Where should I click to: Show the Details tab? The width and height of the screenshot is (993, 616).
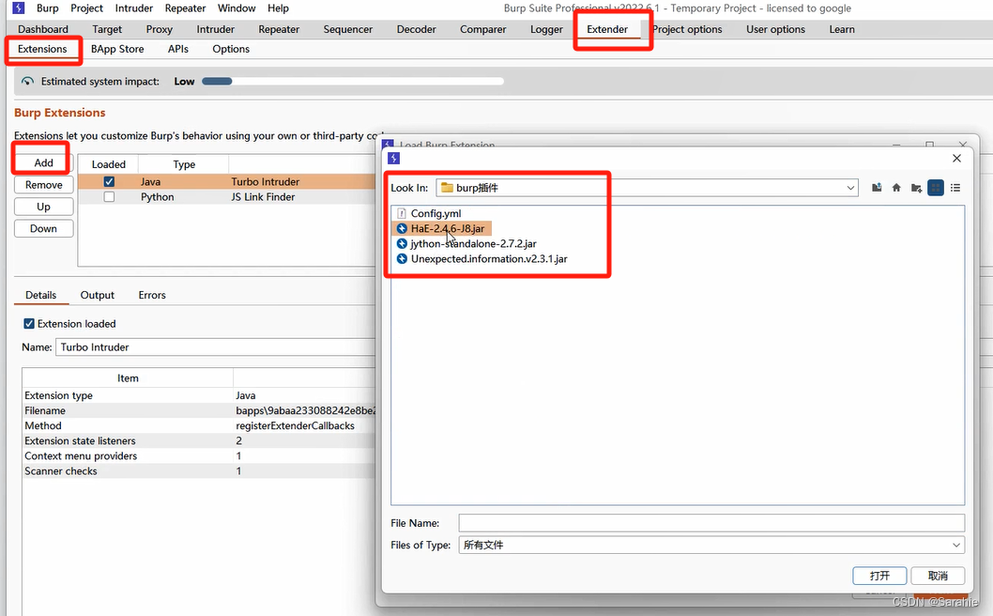(x=40, y=296)
